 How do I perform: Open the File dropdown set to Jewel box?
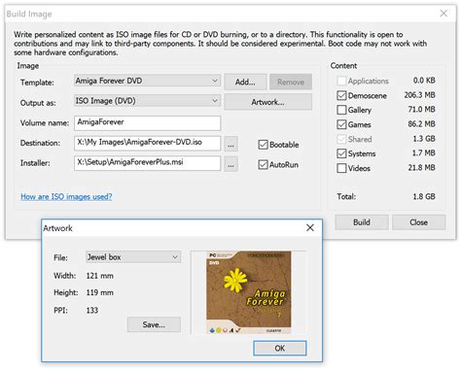[133, 257]
